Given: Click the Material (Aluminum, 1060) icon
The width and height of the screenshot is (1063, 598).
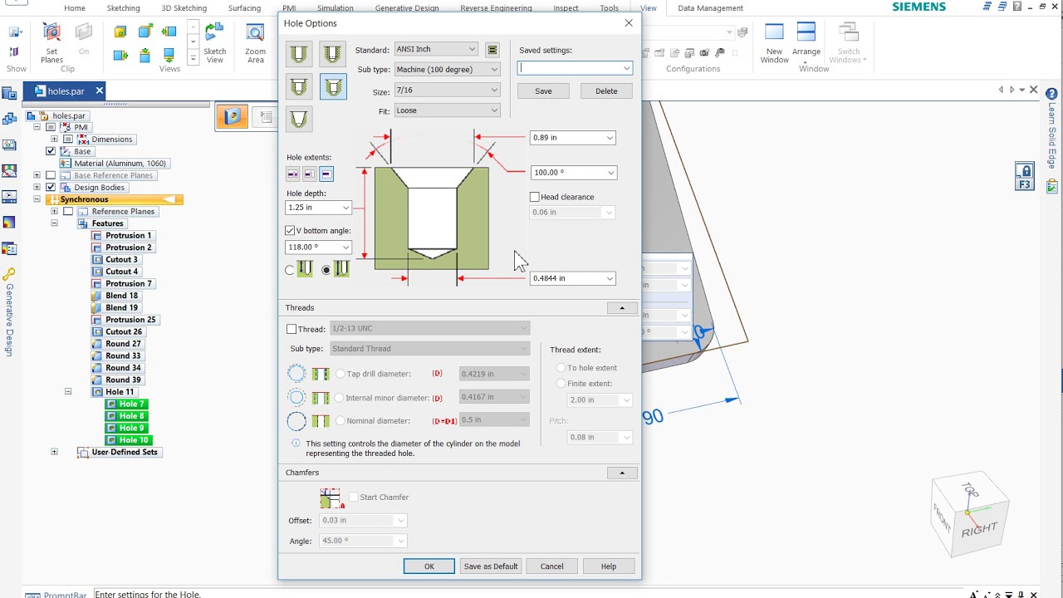Looking at the screenshot, I should (x=66, y=164).
